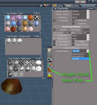Open dropdown arrow on Vray Shaders Reflectance titlebar
The width and height of the screenshot is (97, 105).
[37, 59]
